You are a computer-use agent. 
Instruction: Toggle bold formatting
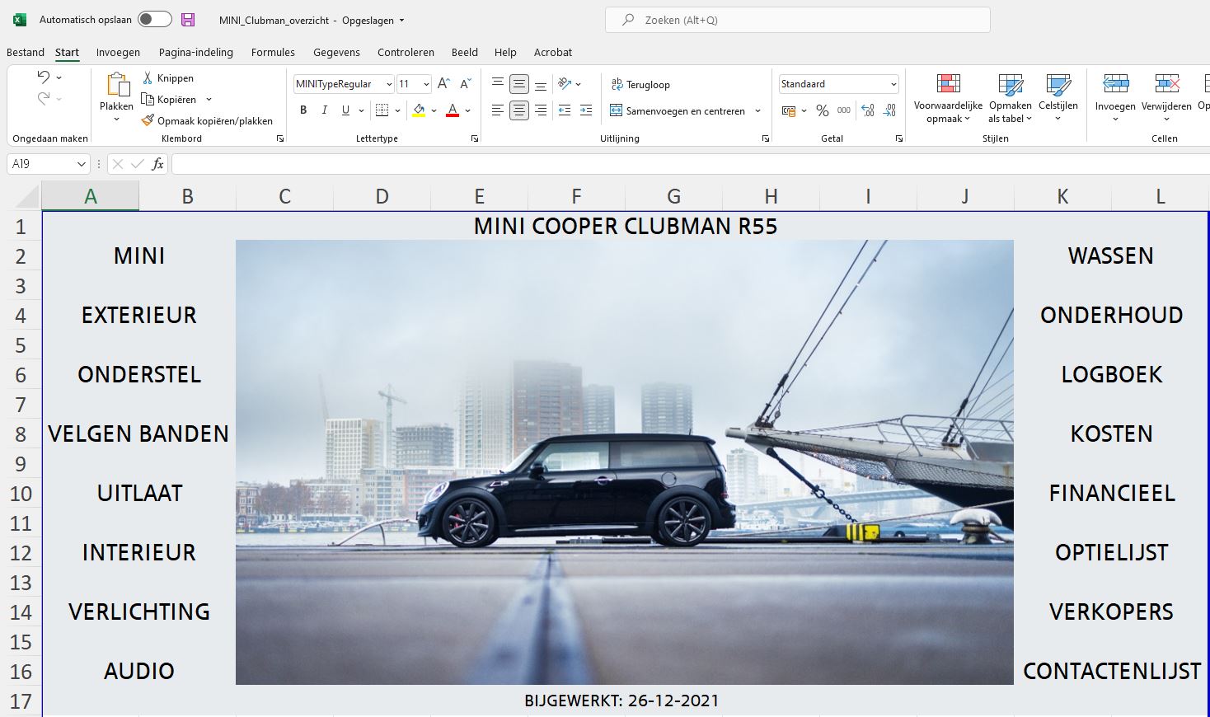point(303,110)
